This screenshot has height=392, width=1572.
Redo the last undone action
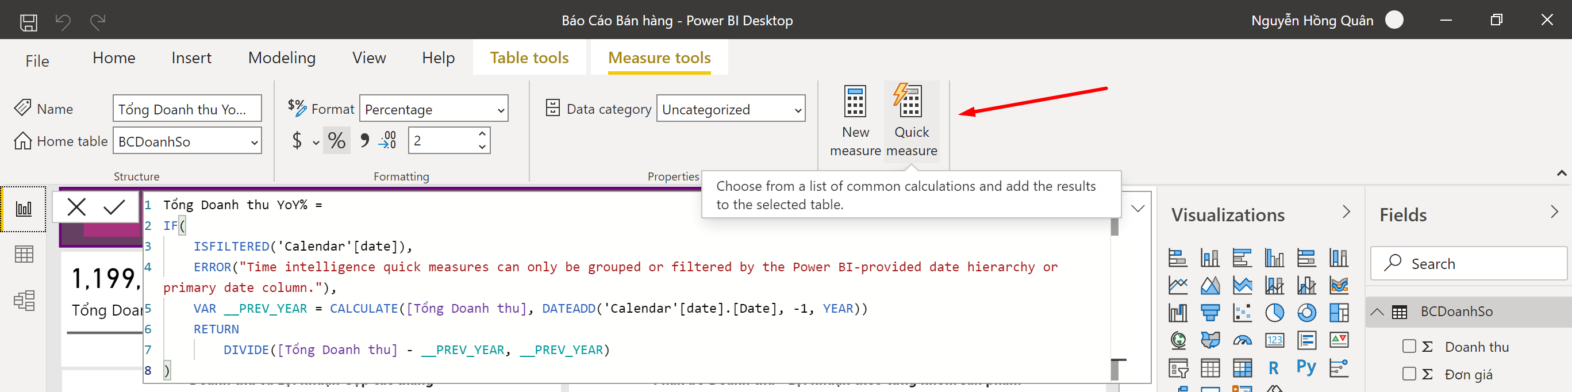98,22
